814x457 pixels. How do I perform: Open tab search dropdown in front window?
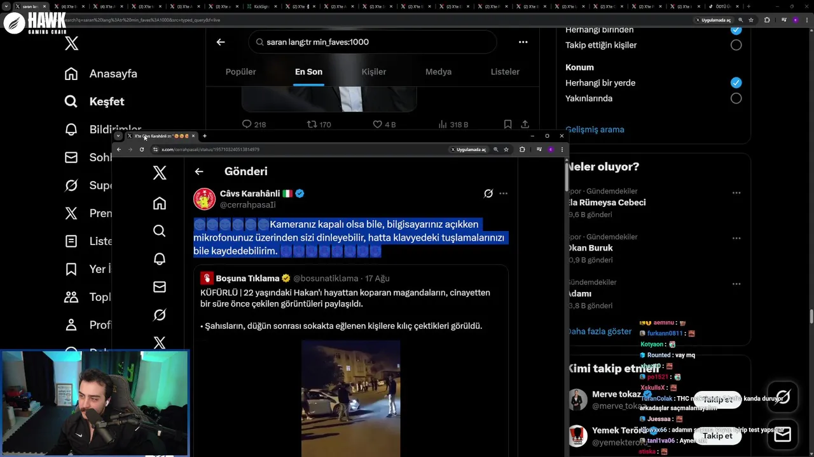click(118, 136)
